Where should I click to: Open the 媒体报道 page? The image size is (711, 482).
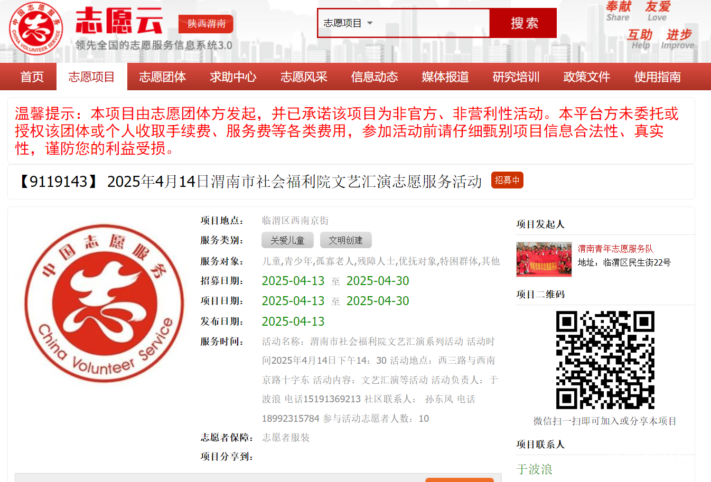pos(445,77)
